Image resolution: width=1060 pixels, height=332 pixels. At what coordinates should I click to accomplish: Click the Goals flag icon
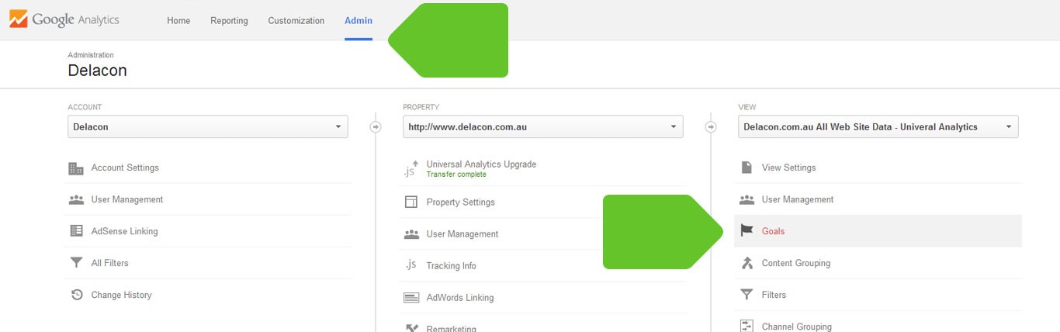[x=747, y=231]
